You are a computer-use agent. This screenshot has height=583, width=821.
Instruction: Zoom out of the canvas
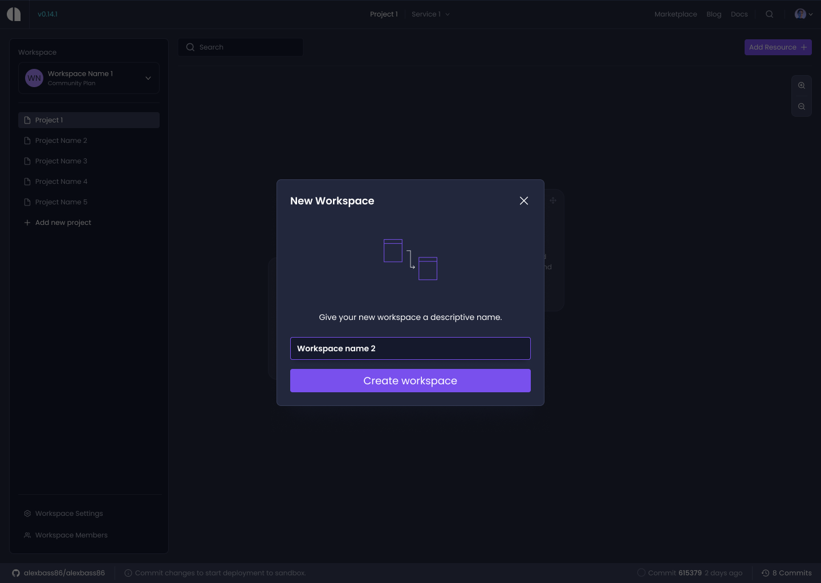coord(801,106)
